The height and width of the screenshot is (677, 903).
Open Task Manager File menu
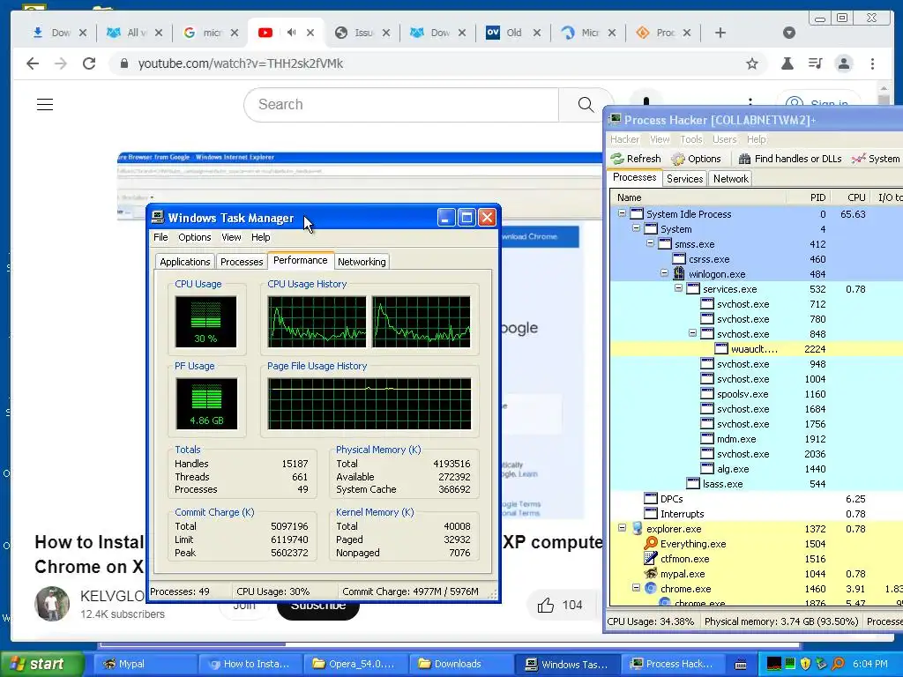tap(160, 237)
